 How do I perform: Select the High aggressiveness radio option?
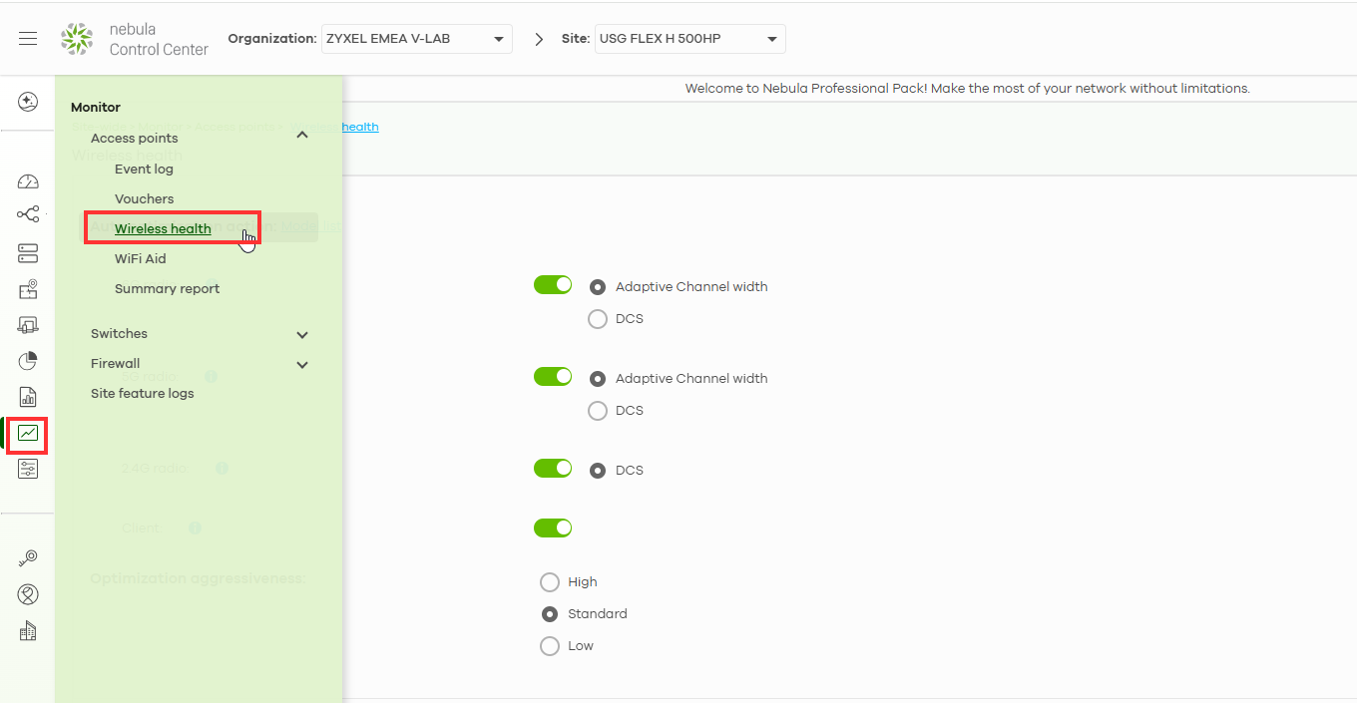[550, 582]
